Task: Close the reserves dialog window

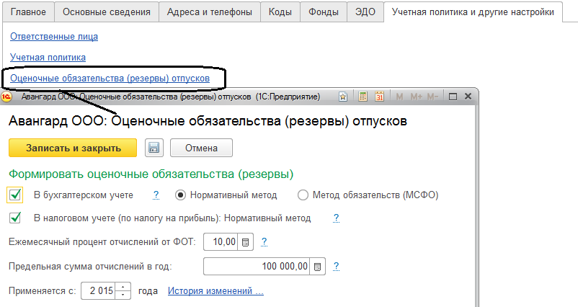Action: point(468,96)
